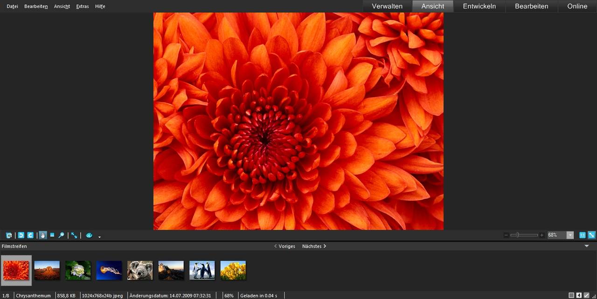Click the 68% status bar zoom value
This screenshot has width=597, height=299.
(229, 296)
